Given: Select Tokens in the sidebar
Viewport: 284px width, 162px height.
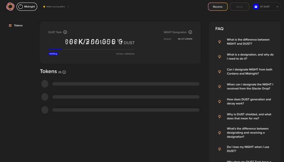Looking at the screenshot, I should (x=18, y=25).
